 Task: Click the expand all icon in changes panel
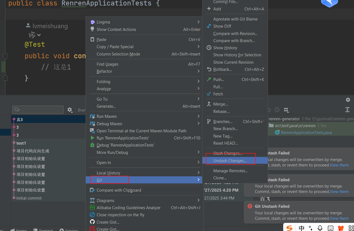pyautogui.click(x=347, y=110)
